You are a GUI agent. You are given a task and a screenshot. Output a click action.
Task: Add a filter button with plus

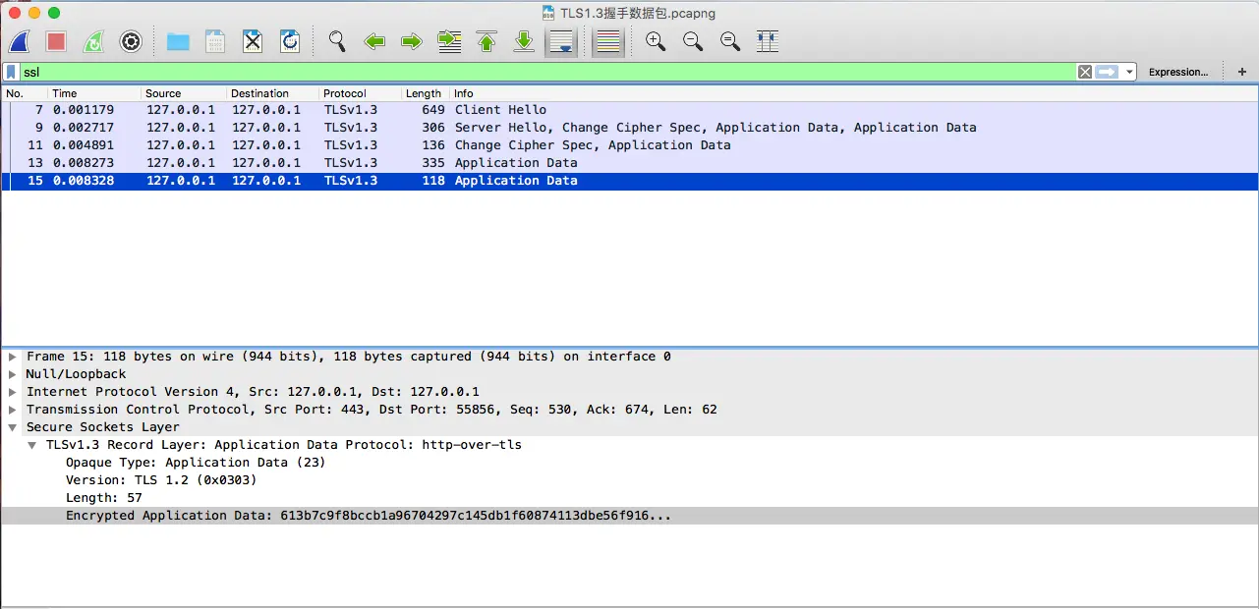click(x=1242, y=72)
